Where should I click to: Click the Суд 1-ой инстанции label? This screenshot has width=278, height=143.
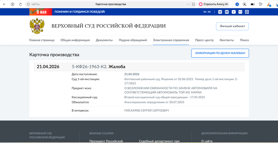[86, 79]
